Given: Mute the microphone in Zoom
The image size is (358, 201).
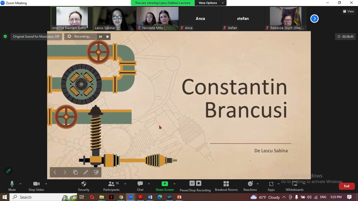Looking at the screenshot, I should click(x=12, y=186).
